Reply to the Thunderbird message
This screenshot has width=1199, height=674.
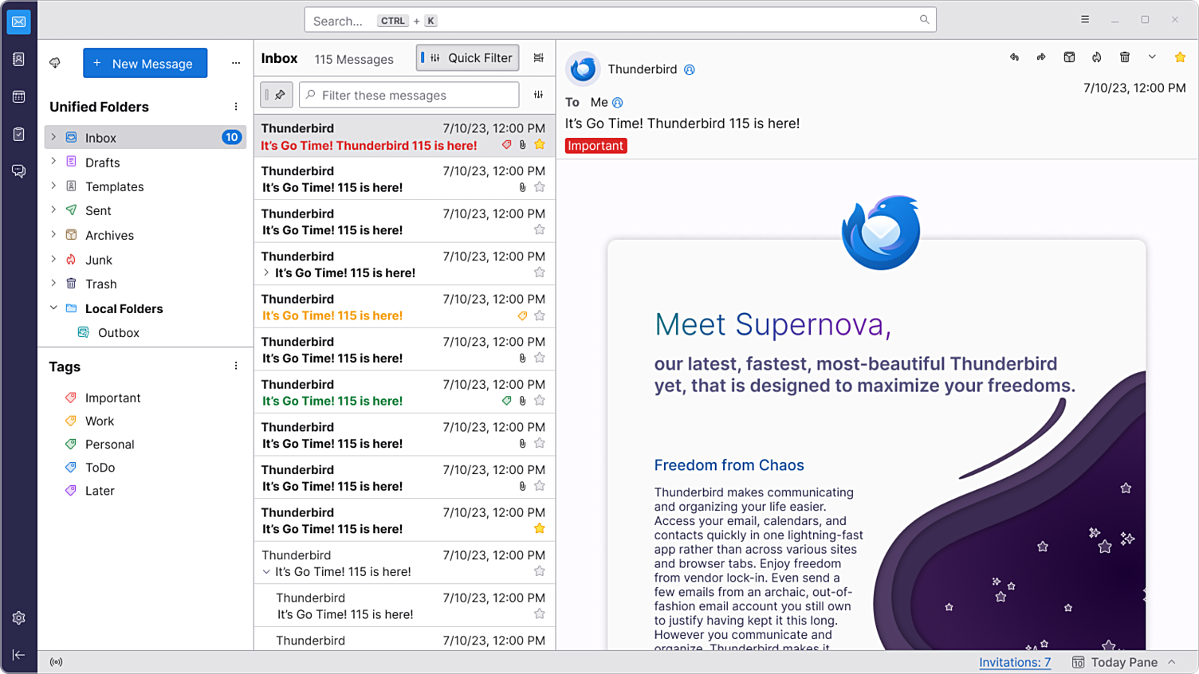point(1014,57)
